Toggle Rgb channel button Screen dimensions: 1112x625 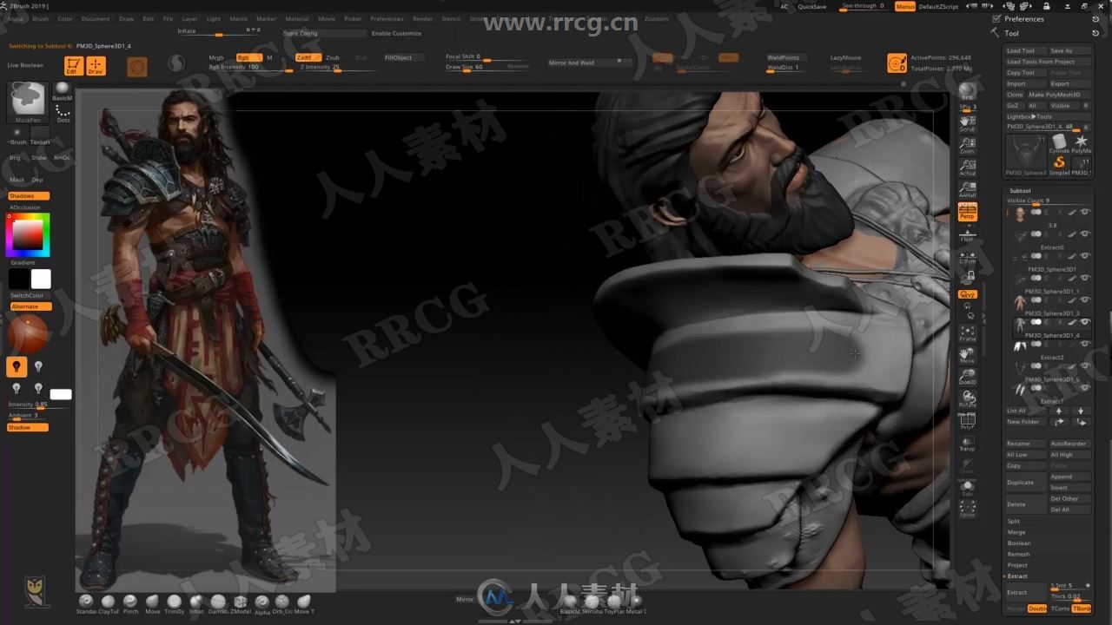[x=248, y=57]
